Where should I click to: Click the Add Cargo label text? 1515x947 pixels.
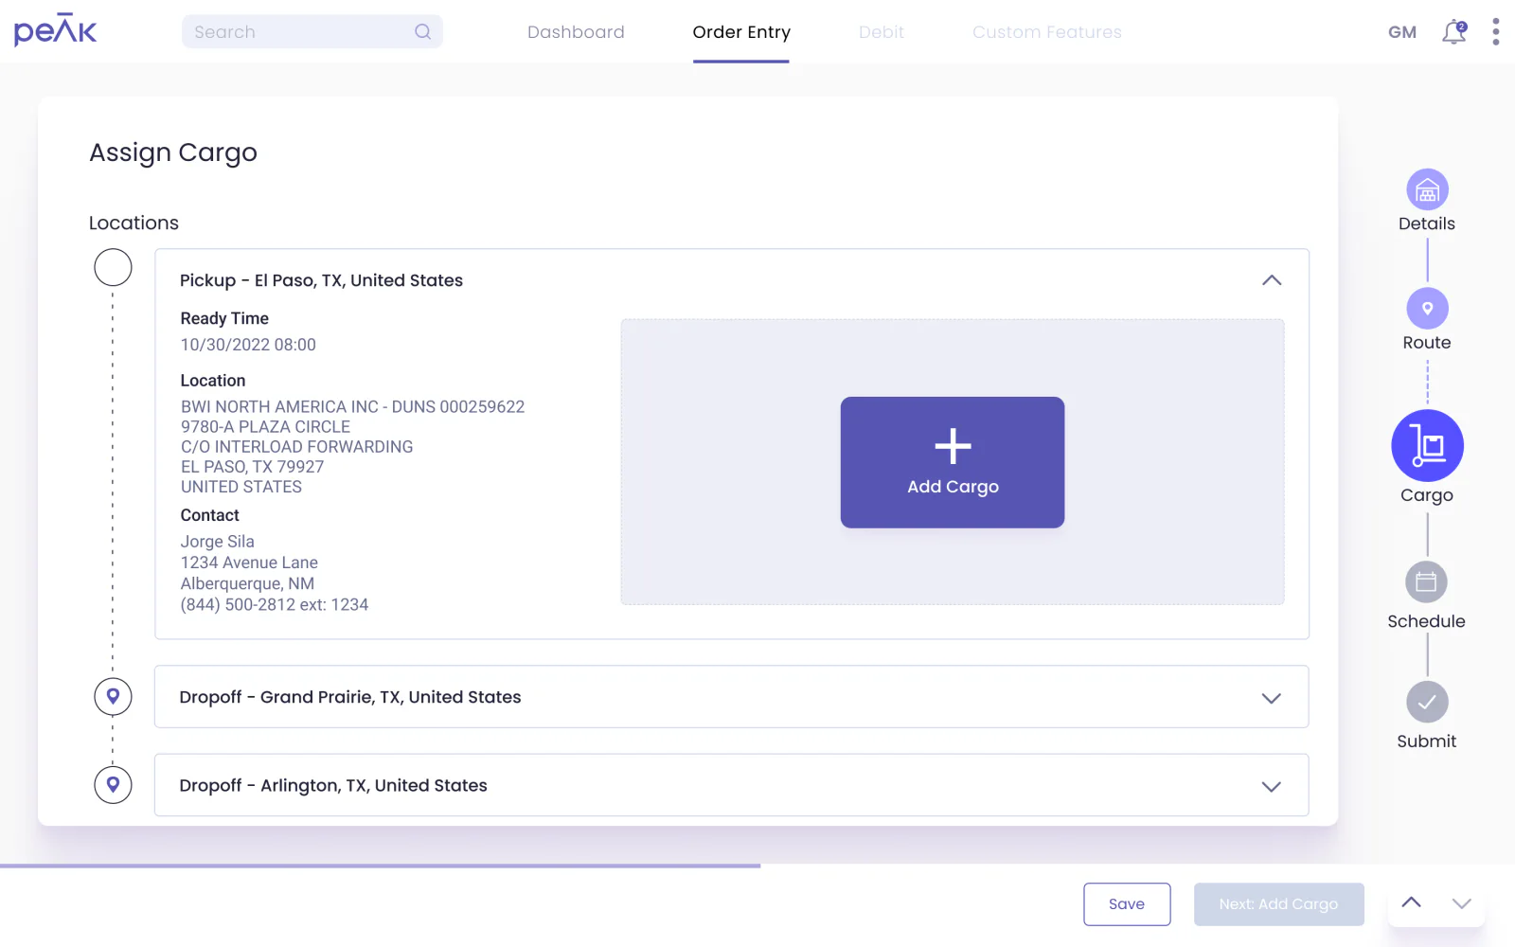953,487
